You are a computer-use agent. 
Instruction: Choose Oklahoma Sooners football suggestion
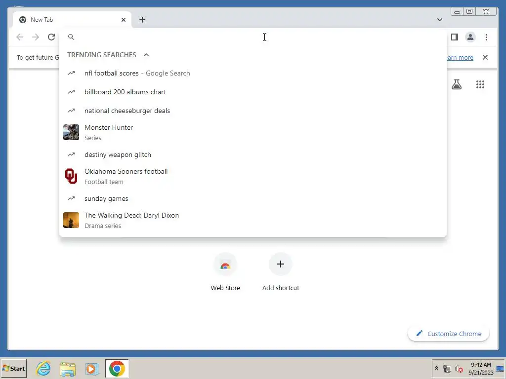(253, 176)
